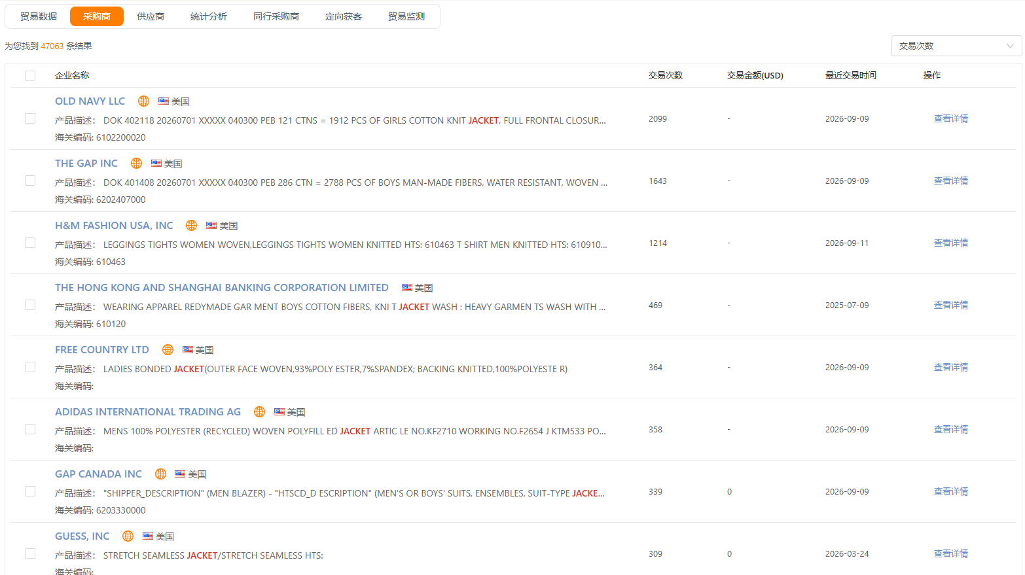Click the 交易金额(USD) column header

[755, 75]
